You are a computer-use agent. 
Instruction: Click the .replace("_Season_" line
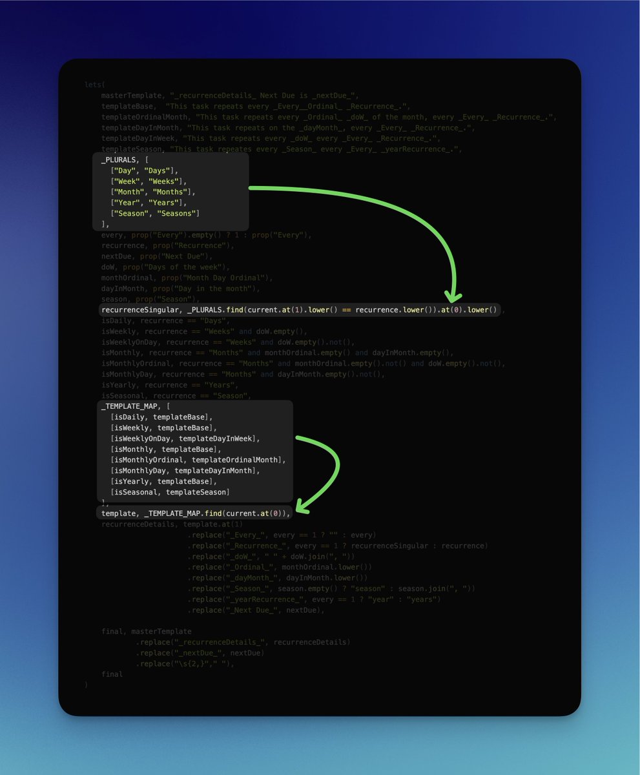[x=331, y=588]
